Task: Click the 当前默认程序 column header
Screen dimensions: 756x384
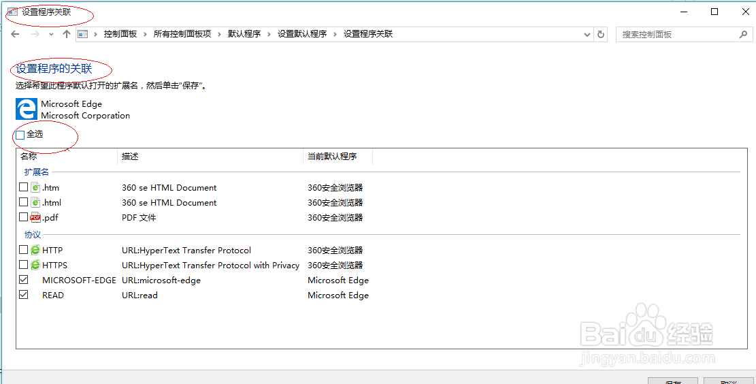Action: click(331, 157)
